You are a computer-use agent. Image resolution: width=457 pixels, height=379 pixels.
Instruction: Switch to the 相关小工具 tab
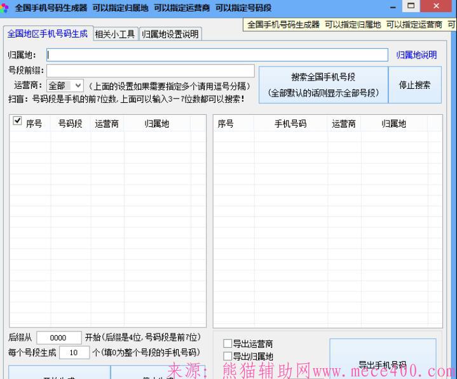[x=115, y=34]
